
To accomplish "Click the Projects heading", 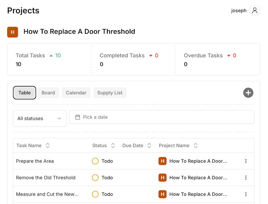I will pos(23,11).
